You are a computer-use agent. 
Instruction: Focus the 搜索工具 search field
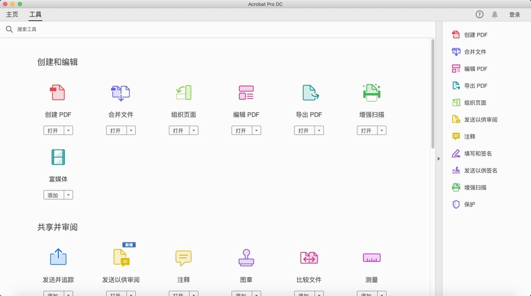pyautogui.click(x=218, y=29)
